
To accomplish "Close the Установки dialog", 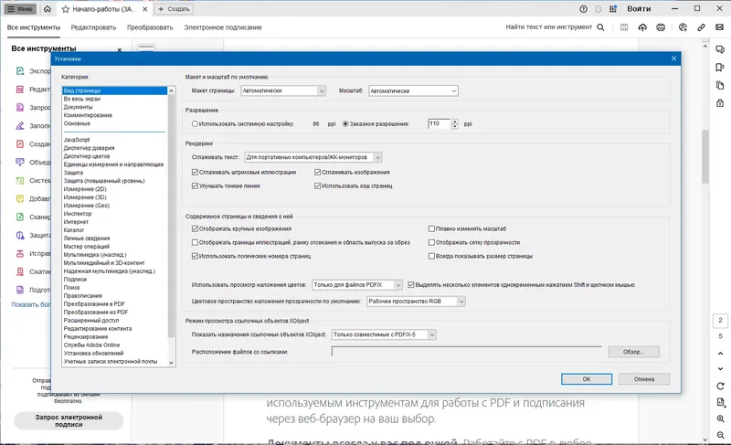I will coord(673,58).
